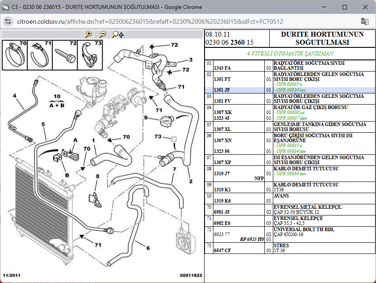The height and width of the screenshot is (283, 376).
Task: Click part number 1323 56
Action: coord(222,151)
